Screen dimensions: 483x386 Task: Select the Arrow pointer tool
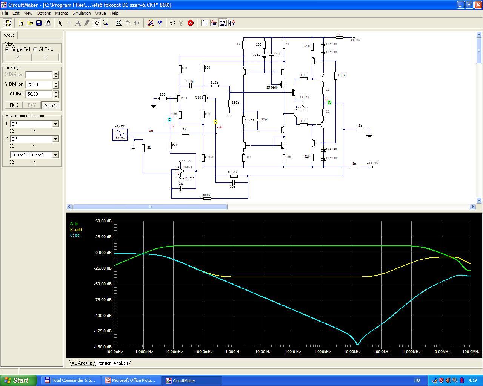(60, 23)
